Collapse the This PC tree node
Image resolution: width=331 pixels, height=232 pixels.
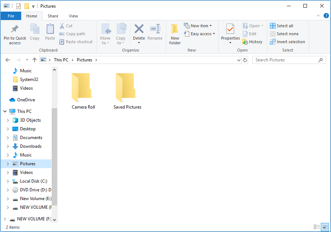[5, 111]
